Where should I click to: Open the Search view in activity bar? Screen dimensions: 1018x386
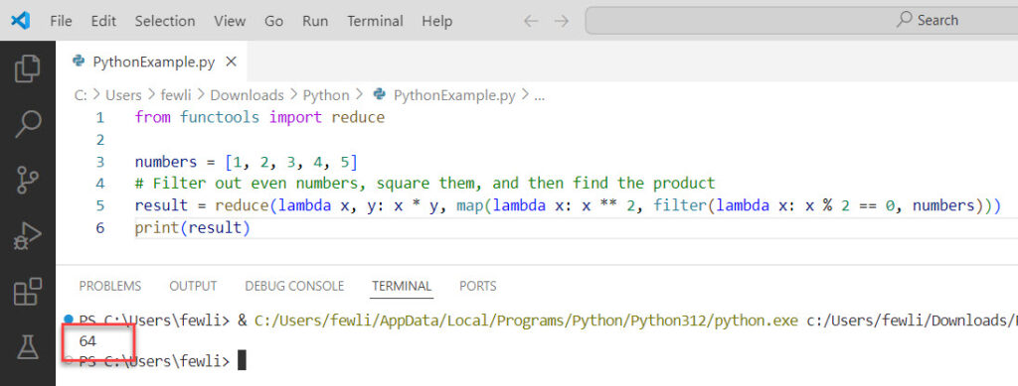[27, 124]
